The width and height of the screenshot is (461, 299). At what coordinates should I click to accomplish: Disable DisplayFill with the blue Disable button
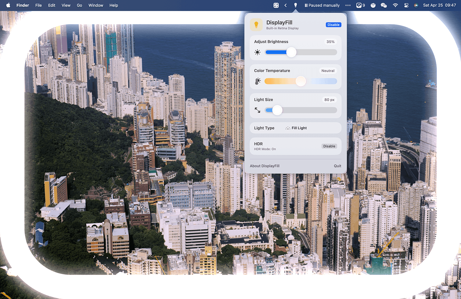click(x=333, y=25)
